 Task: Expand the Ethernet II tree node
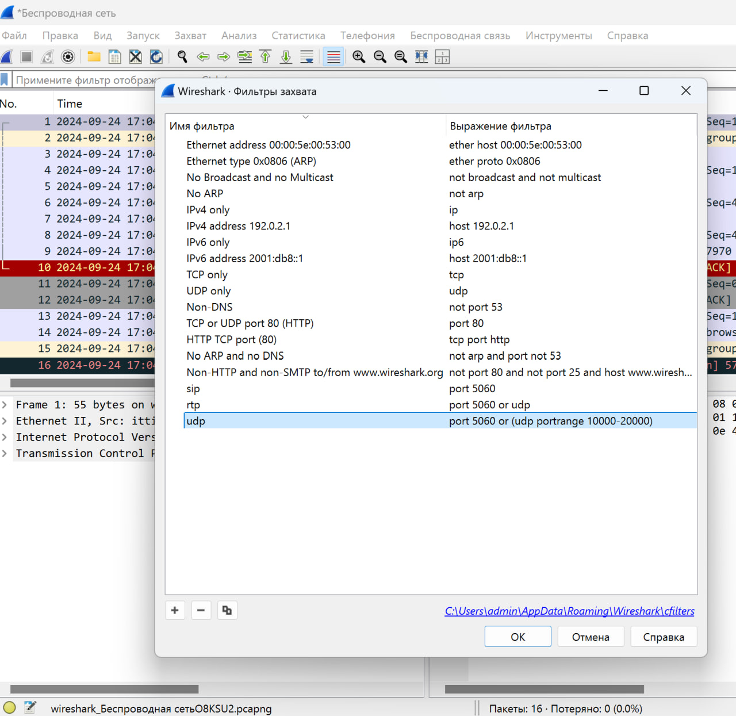point(5,421)
